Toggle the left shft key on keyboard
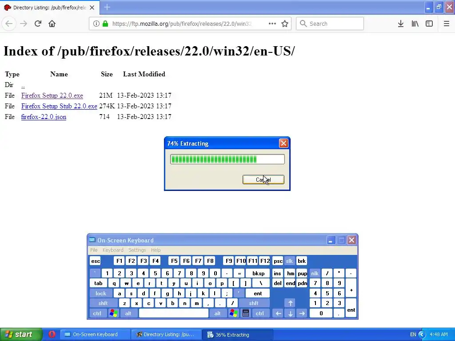 click(103, 303)
